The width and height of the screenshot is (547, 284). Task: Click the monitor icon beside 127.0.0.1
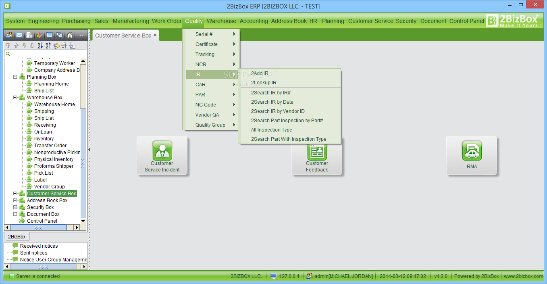(x=274, y=276)
